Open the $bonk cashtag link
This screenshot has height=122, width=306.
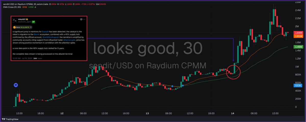[x=37, y=34]
